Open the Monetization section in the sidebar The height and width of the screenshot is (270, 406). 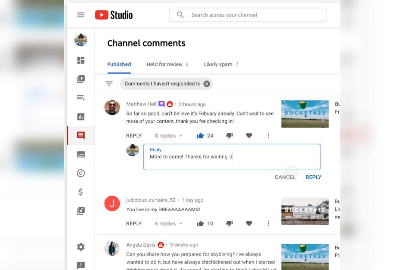(x=81, y=192)
